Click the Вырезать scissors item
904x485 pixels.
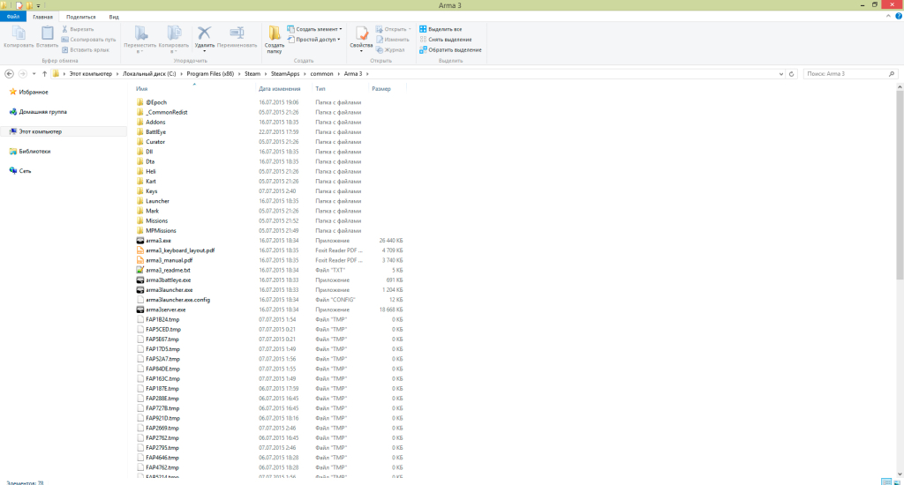point(78,29)
